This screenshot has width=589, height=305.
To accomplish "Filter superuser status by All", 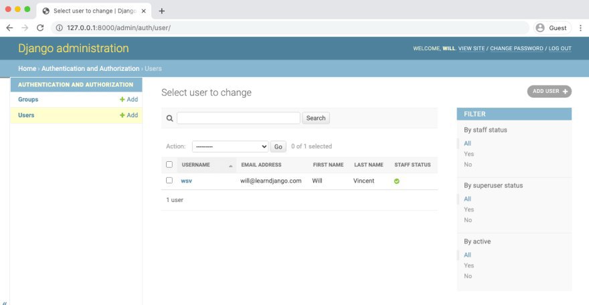I will (467, 199).
